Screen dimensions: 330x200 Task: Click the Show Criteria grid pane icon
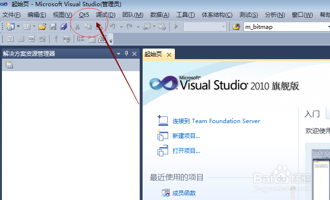click(21, 39)
